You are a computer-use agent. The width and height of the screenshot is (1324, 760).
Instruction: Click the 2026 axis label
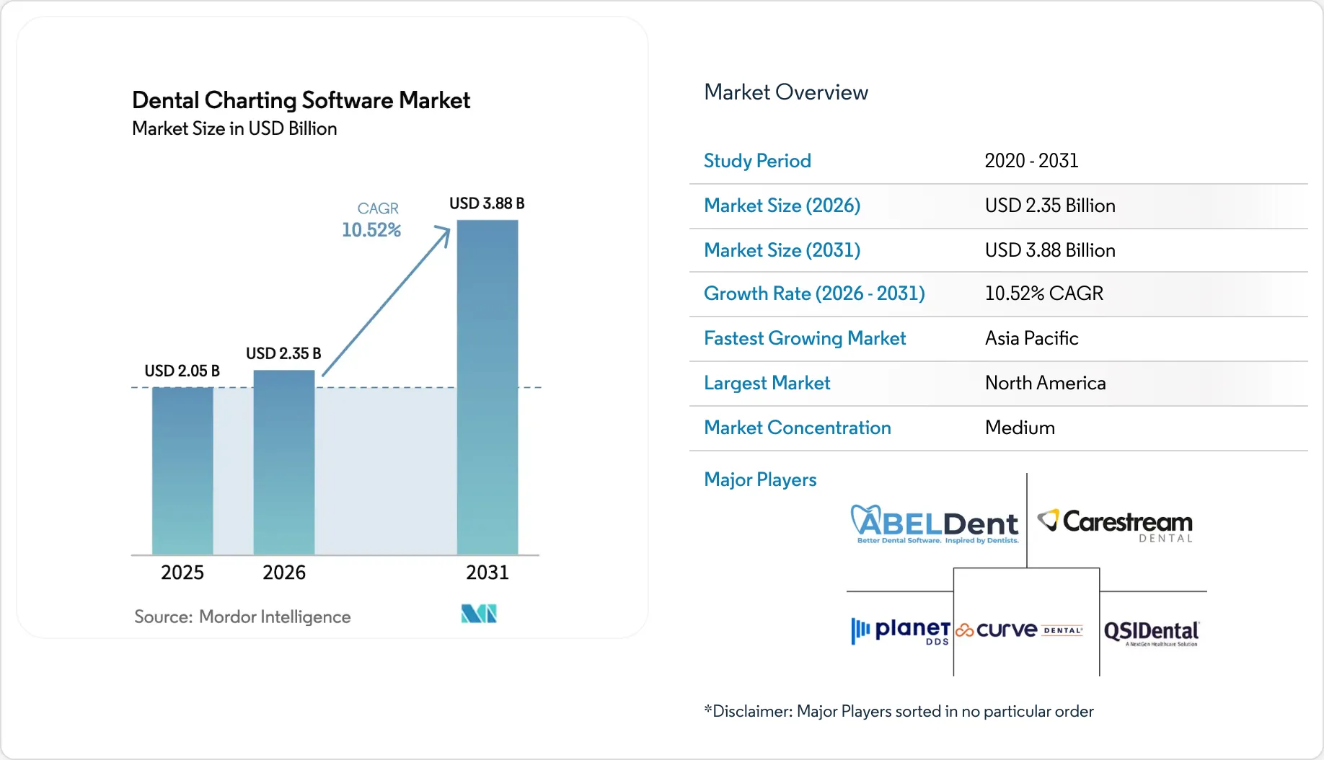(x=284, y=573)
